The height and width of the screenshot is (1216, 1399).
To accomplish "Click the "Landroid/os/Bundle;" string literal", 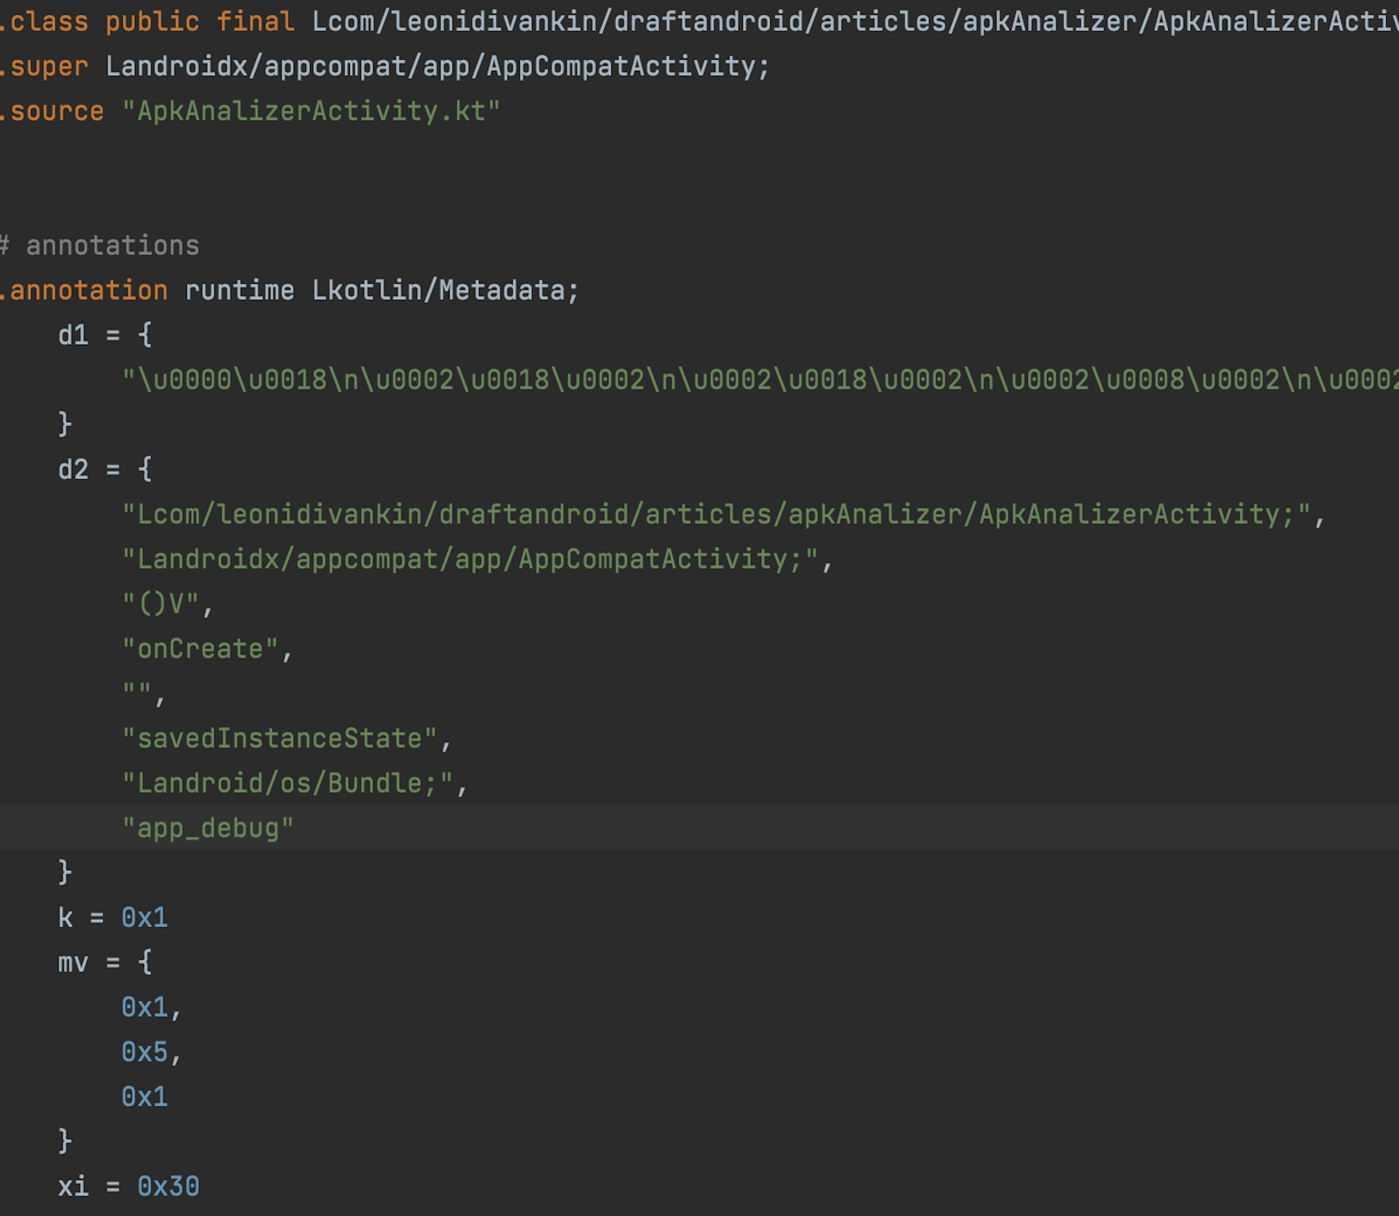I will coord(288,783).
